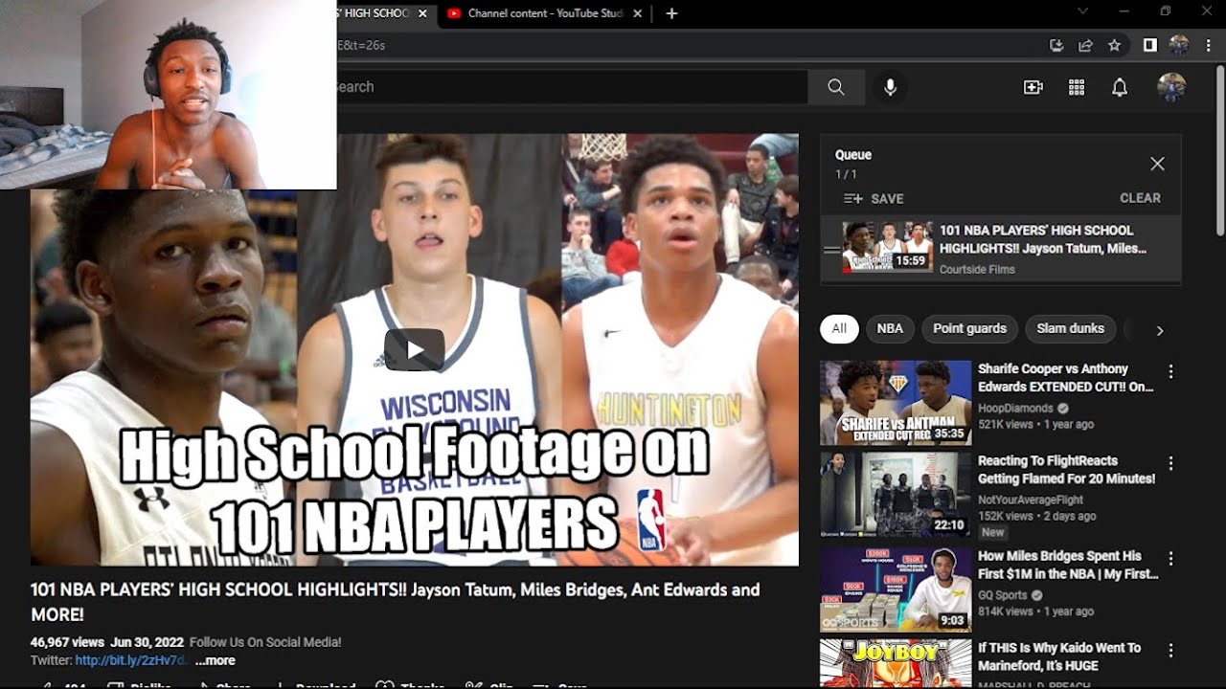Open the notifications bell
This screenshot has width=1226, height=689.
pyautogui.click(x=1119, y=87)
